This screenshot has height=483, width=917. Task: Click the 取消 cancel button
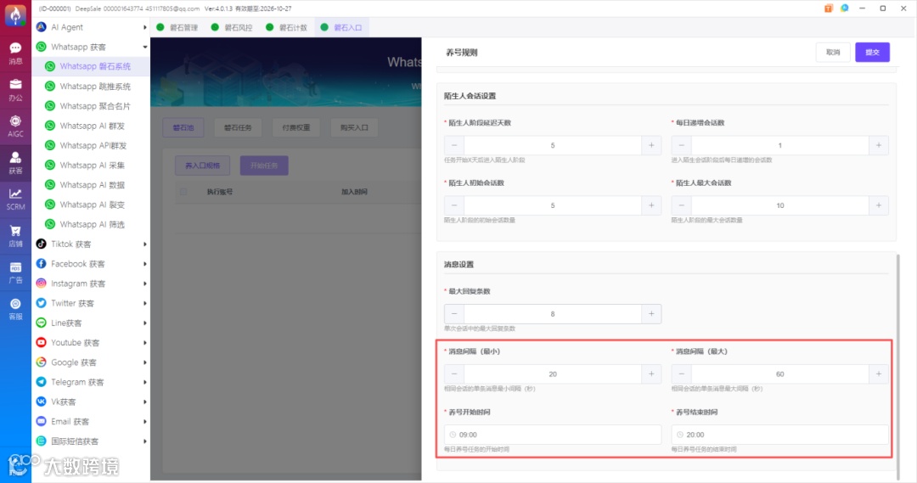point(833,52)
